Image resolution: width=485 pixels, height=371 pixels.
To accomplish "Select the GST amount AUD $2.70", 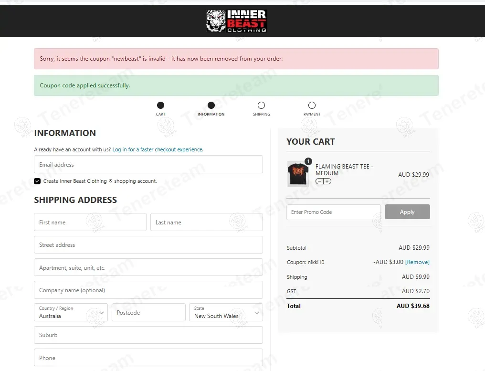I will pyautogui.click(x=415, y=291).
